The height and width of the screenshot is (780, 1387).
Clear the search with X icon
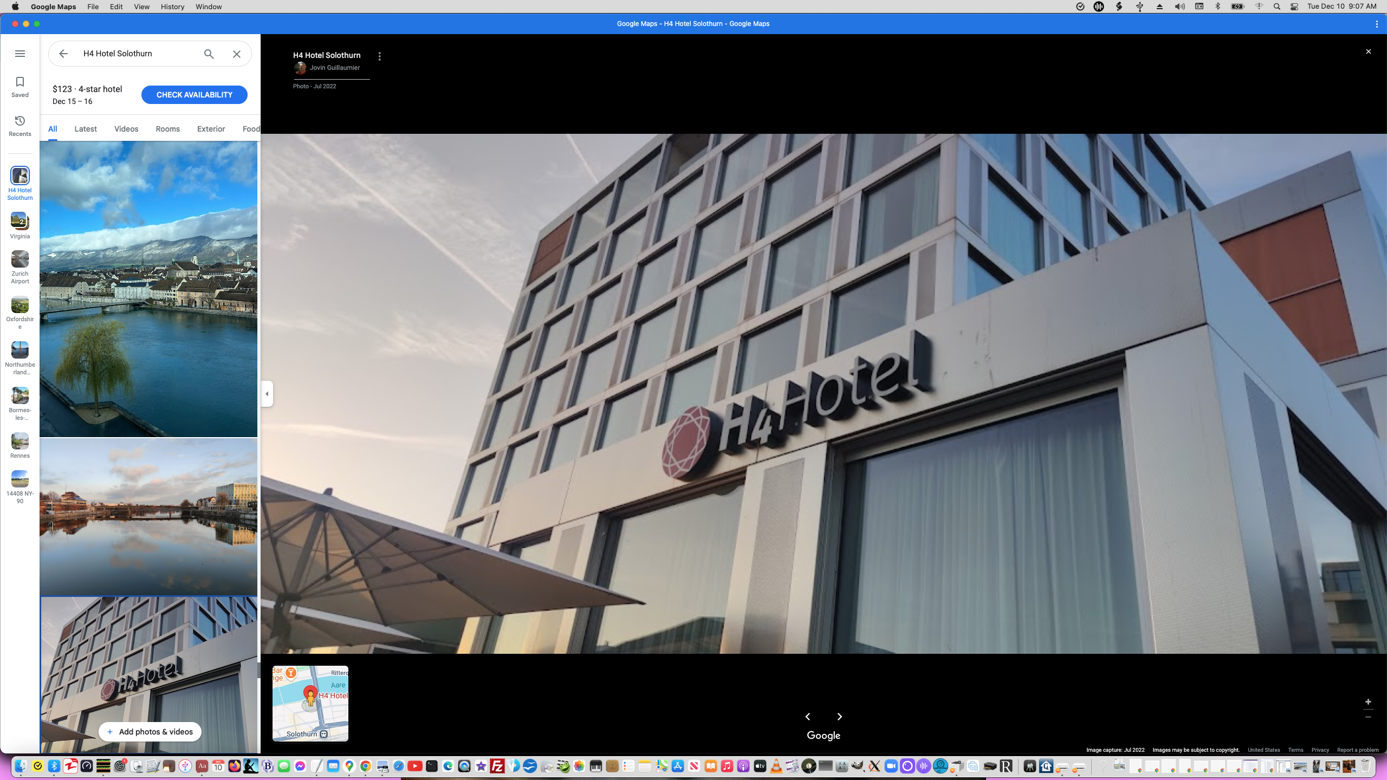[237, 54]
